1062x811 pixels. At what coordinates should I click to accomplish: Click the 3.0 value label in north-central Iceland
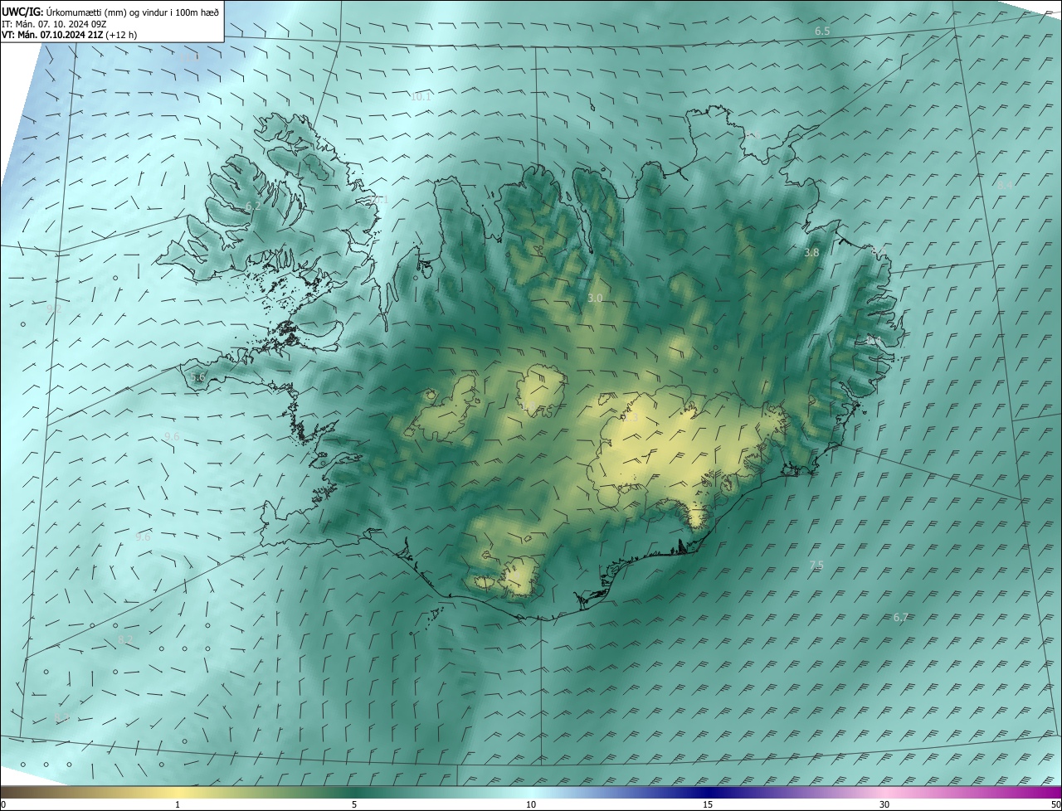pyautogui.click(x=595, y=298)
